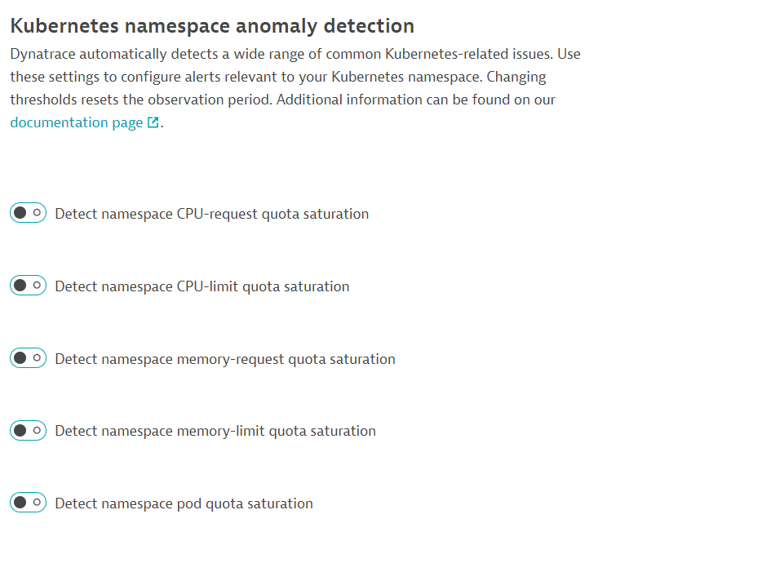Toggle memory-request quota saturation detection
The width and height of the screenshot is (775, 572).
click(28, 358)
